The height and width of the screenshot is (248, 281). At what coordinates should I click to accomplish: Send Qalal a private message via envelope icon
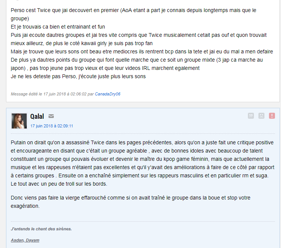(x=51, y=116)
